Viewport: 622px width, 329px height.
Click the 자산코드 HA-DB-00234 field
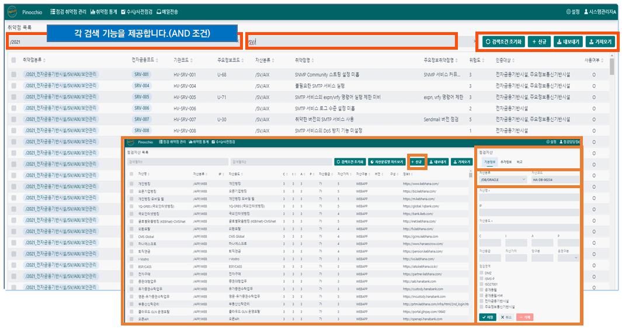pos(555,180)
